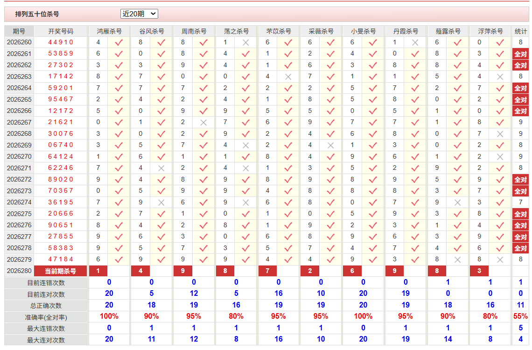Click the X mark for 周南杀号 in row 2026267
532x350 pixels.
click(203, 123)
